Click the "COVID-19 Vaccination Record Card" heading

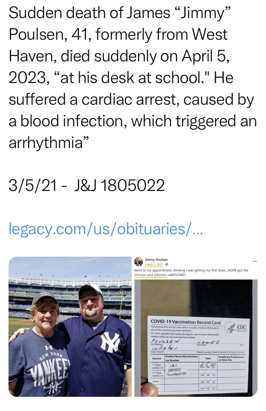pos(185,322)
